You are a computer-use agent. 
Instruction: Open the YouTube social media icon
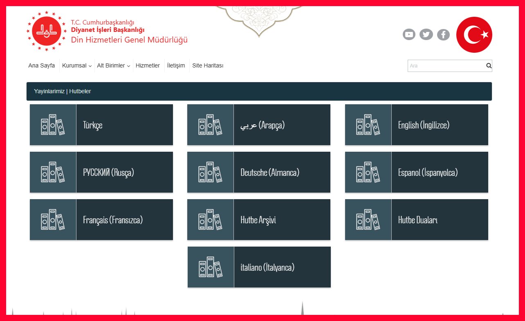(409, 35)
